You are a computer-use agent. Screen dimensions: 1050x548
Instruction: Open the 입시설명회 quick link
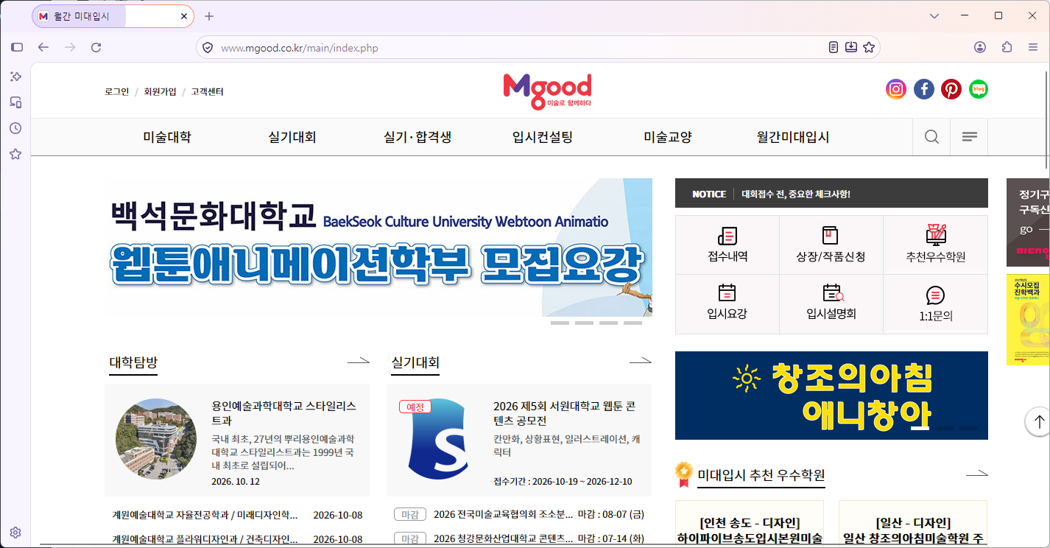(831, 303)
